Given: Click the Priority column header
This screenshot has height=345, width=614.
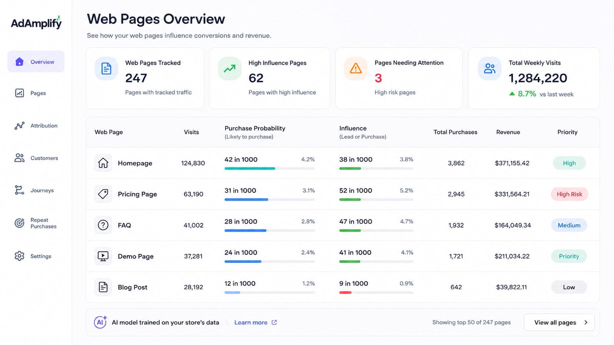Looking at the screenshot, I should point(567,132).
